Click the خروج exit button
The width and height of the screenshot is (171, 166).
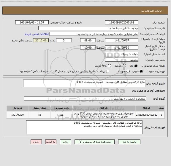pyautogui.click(x=36, y=142)
